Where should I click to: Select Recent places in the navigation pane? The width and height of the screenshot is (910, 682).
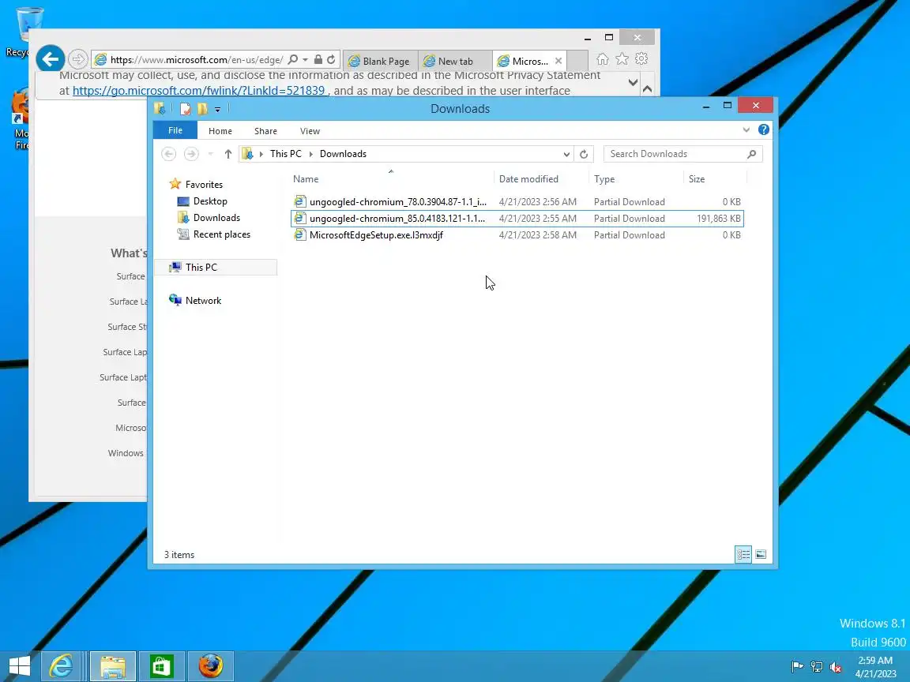click(x=222, y=234)
